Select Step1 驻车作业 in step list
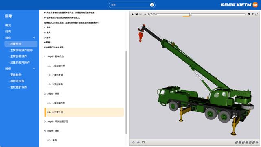 coord(54,56)
